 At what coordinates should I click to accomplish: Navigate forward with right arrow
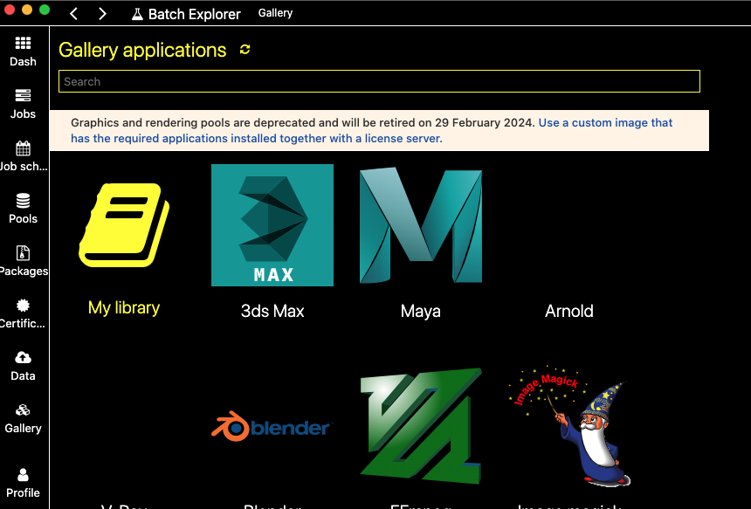(102, 13)
